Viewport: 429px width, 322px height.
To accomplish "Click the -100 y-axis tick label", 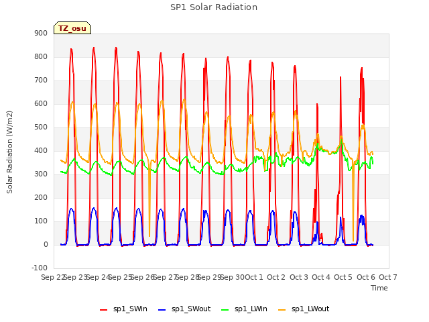I will [x=40, y=268].
